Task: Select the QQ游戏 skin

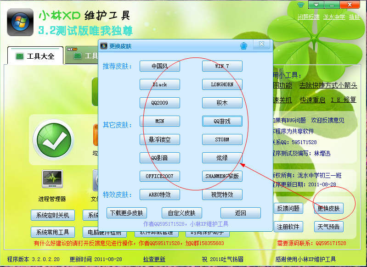Action: click(x=222, y=121)
